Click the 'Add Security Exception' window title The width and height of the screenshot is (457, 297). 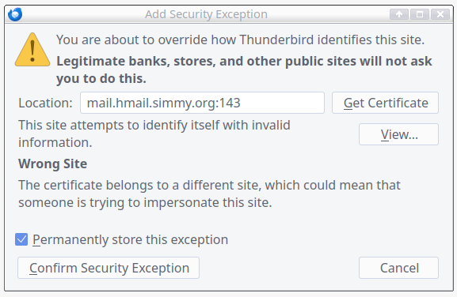point(207,14)
